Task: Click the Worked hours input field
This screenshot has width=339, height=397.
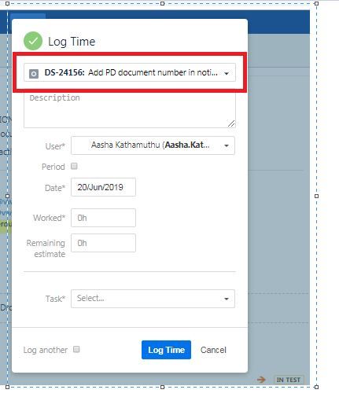Action: tap(103, 218)
